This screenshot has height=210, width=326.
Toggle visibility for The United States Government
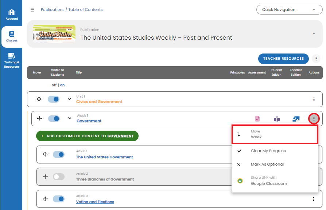(59, 154)
